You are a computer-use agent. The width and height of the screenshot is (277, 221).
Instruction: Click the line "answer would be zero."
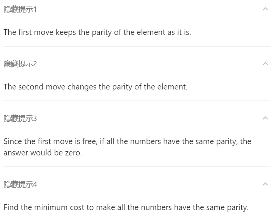click(42, 153)
